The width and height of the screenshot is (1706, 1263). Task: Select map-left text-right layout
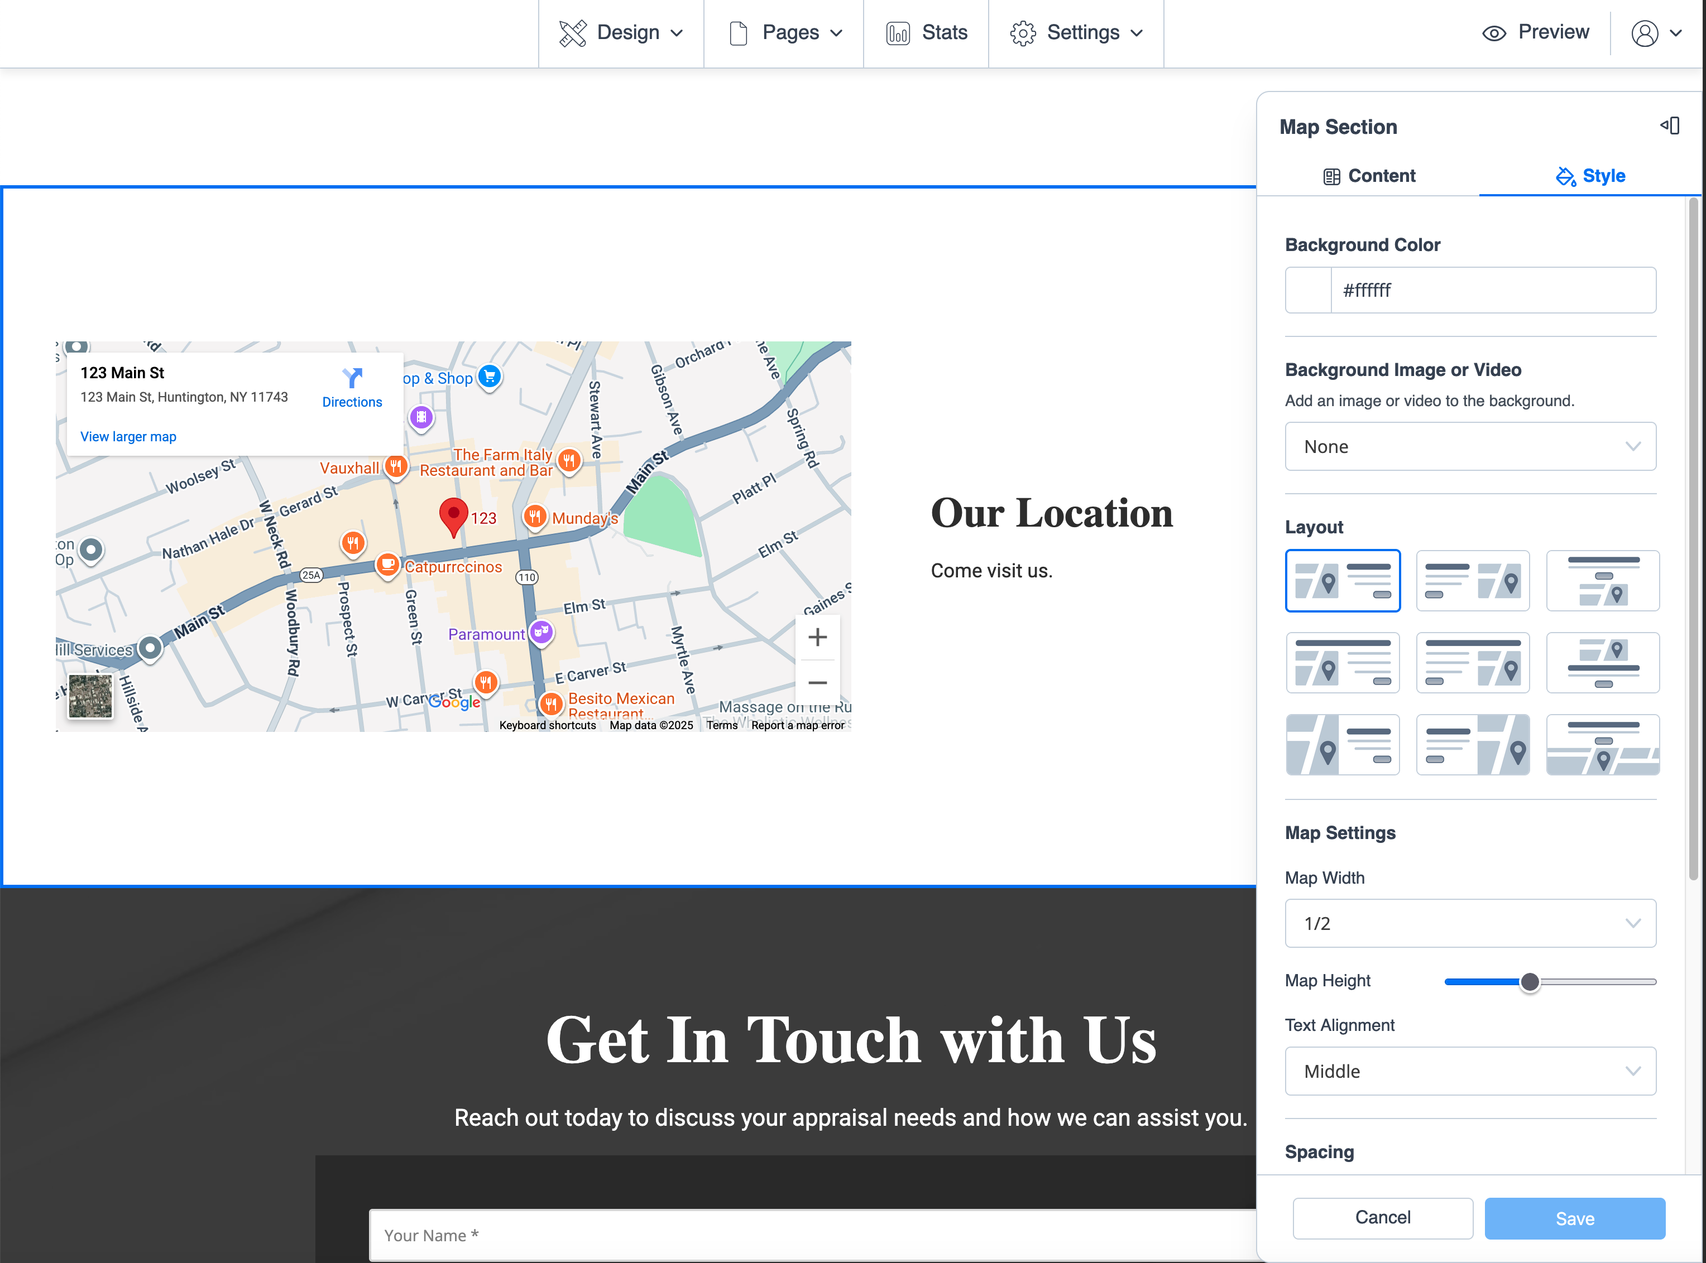1343,580
